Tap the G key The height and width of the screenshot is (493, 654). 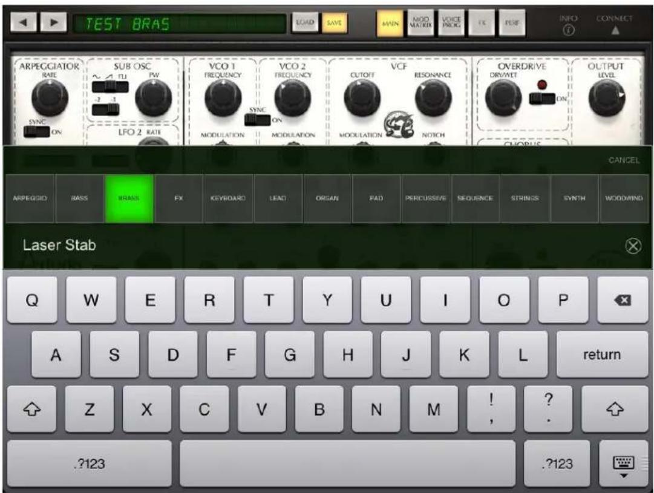click(289, 354)
